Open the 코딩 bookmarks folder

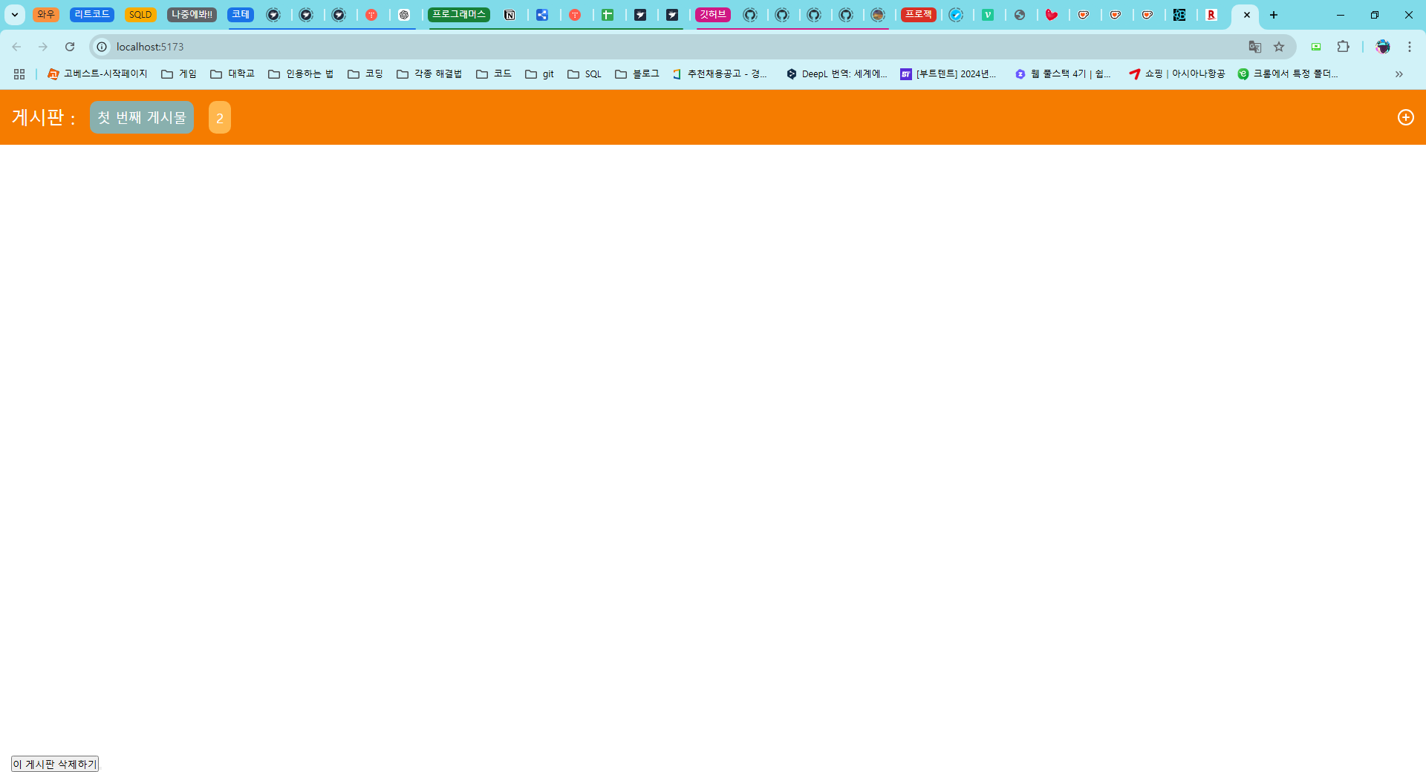pos(365,74)
